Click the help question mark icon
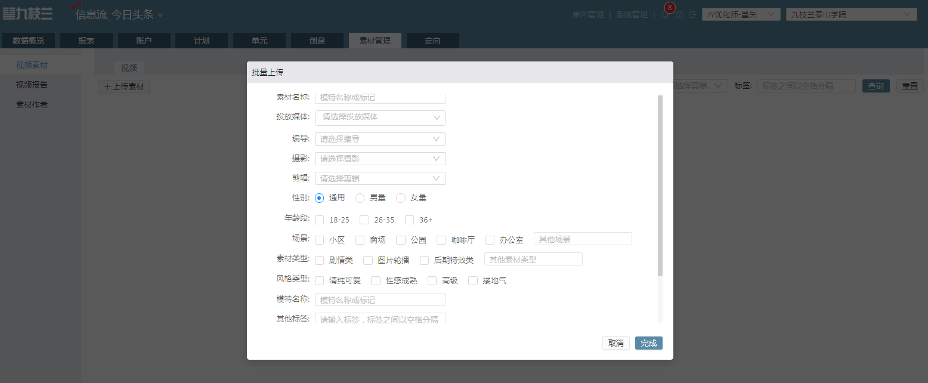Screen dimensions: 928x383 pos(679,14)
